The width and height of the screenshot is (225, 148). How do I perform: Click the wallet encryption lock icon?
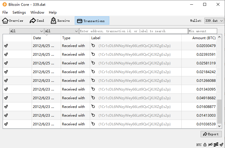(205, 145)
